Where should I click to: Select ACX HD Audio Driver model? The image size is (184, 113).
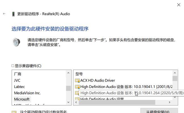(98, 81)
